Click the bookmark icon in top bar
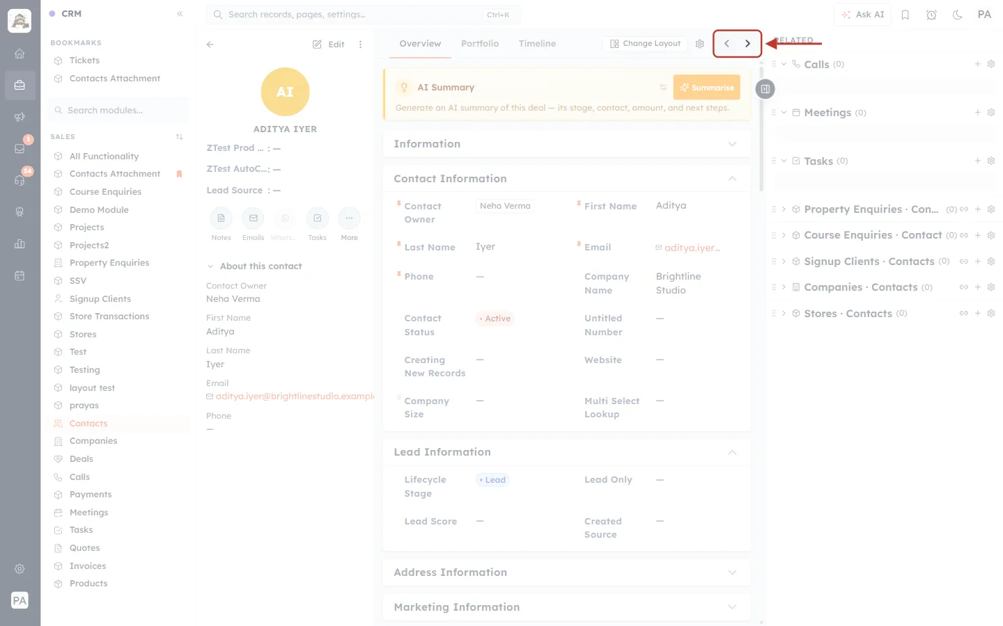This screenshot has height=626, width=1003. (905, 15)
